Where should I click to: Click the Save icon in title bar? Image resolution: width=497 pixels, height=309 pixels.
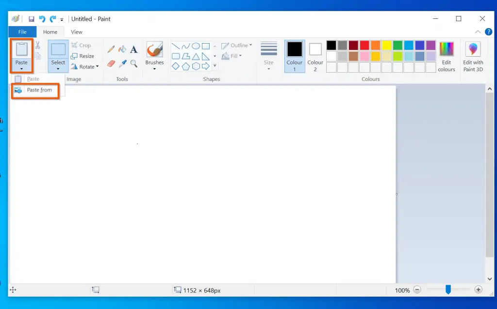[32, 19]
